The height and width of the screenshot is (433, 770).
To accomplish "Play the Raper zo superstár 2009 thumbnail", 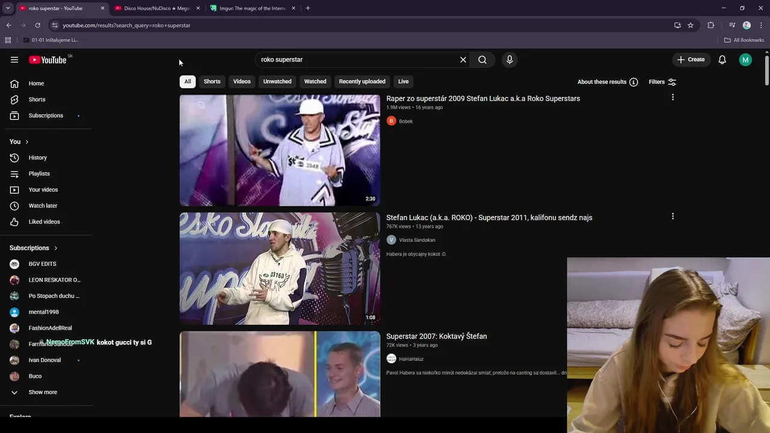I will pos(280,150).
